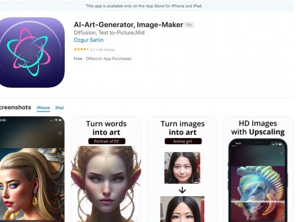Viewport: 296px width, 222px height.
Task: Click the star rating row
Action: point(95,50)
